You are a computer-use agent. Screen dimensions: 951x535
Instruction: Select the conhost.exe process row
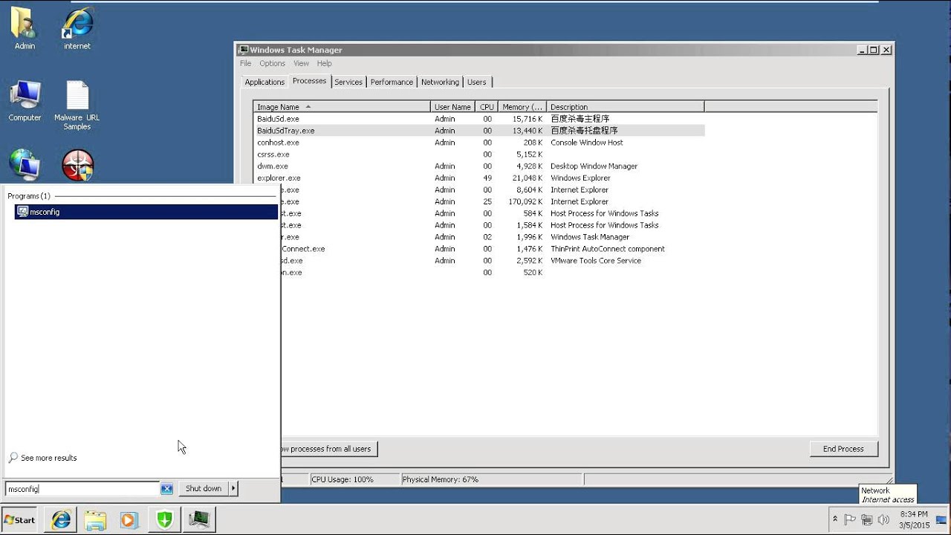point(478,143)
